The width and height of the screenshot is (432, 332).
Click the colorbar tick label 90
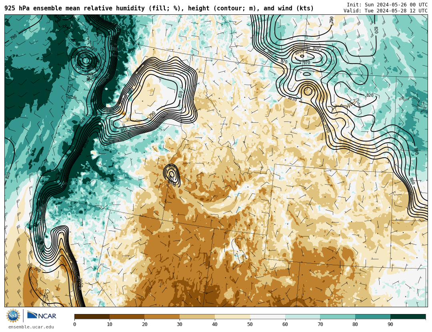(x=390, y=324)
